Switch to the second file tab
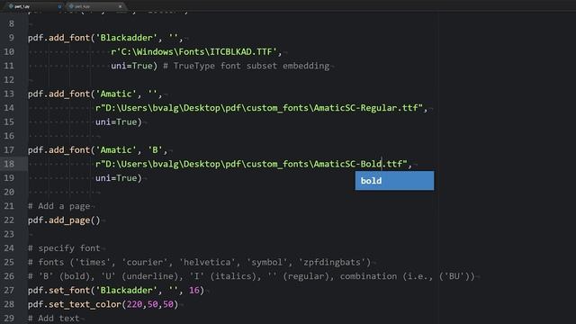The image size is (576, 324). click(95, 6)
